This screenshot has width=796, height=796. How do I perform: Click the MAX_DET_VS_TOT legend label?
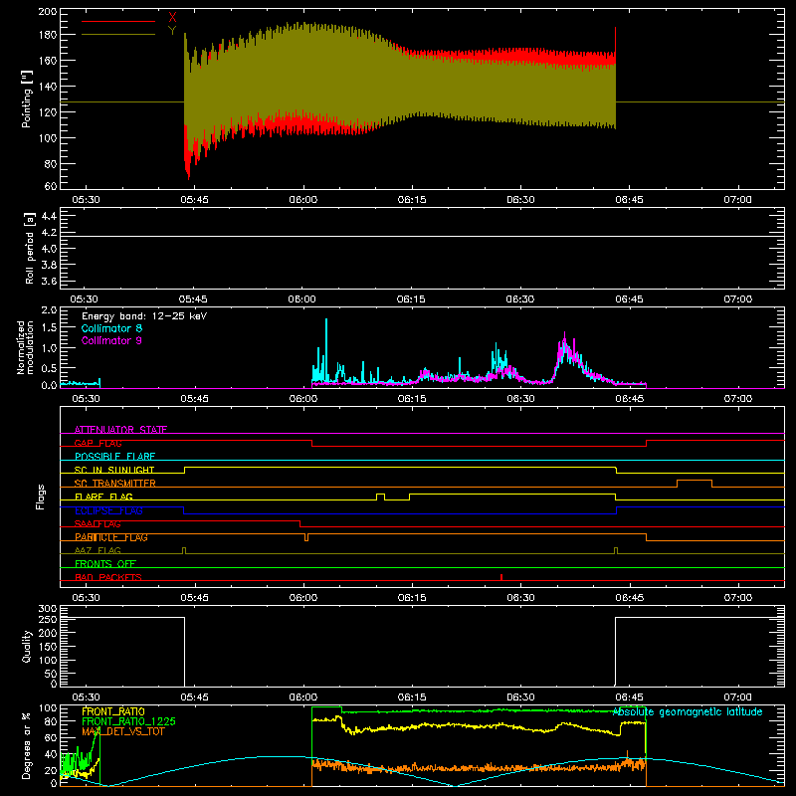tap(122, 731)
